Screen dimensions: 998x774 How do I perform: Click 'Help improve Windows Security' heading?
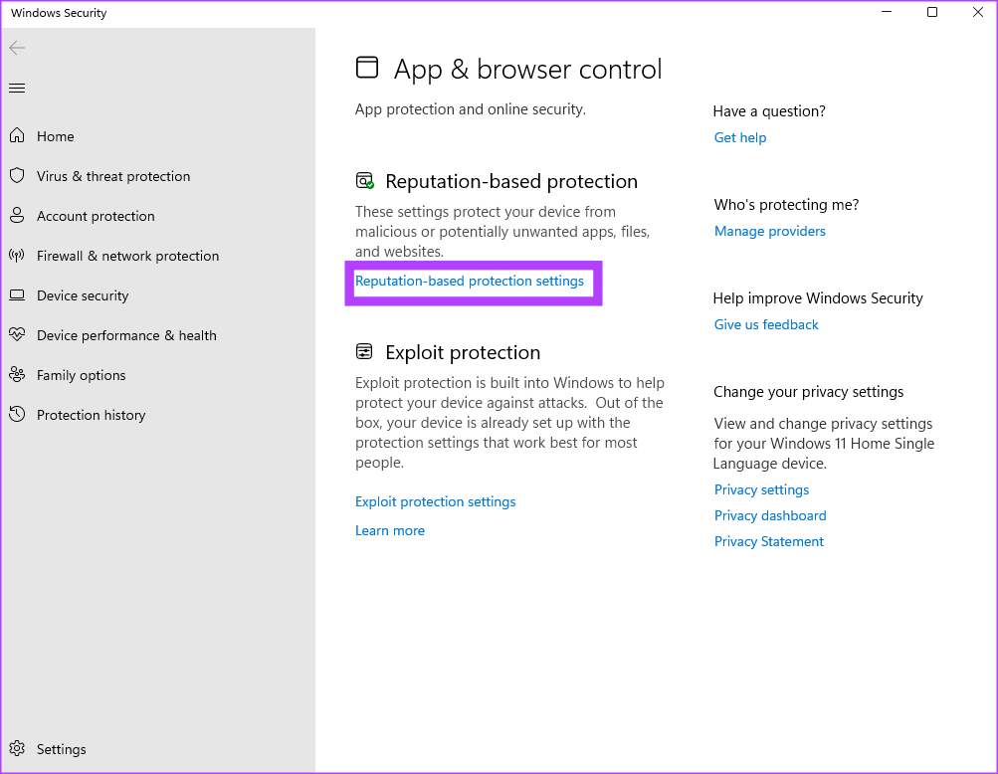pos(818,298)
